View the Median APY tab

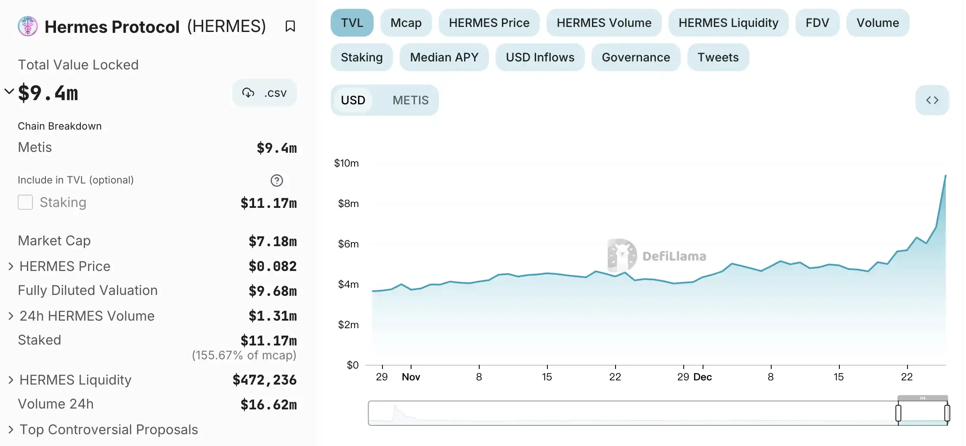coord(444,57)
